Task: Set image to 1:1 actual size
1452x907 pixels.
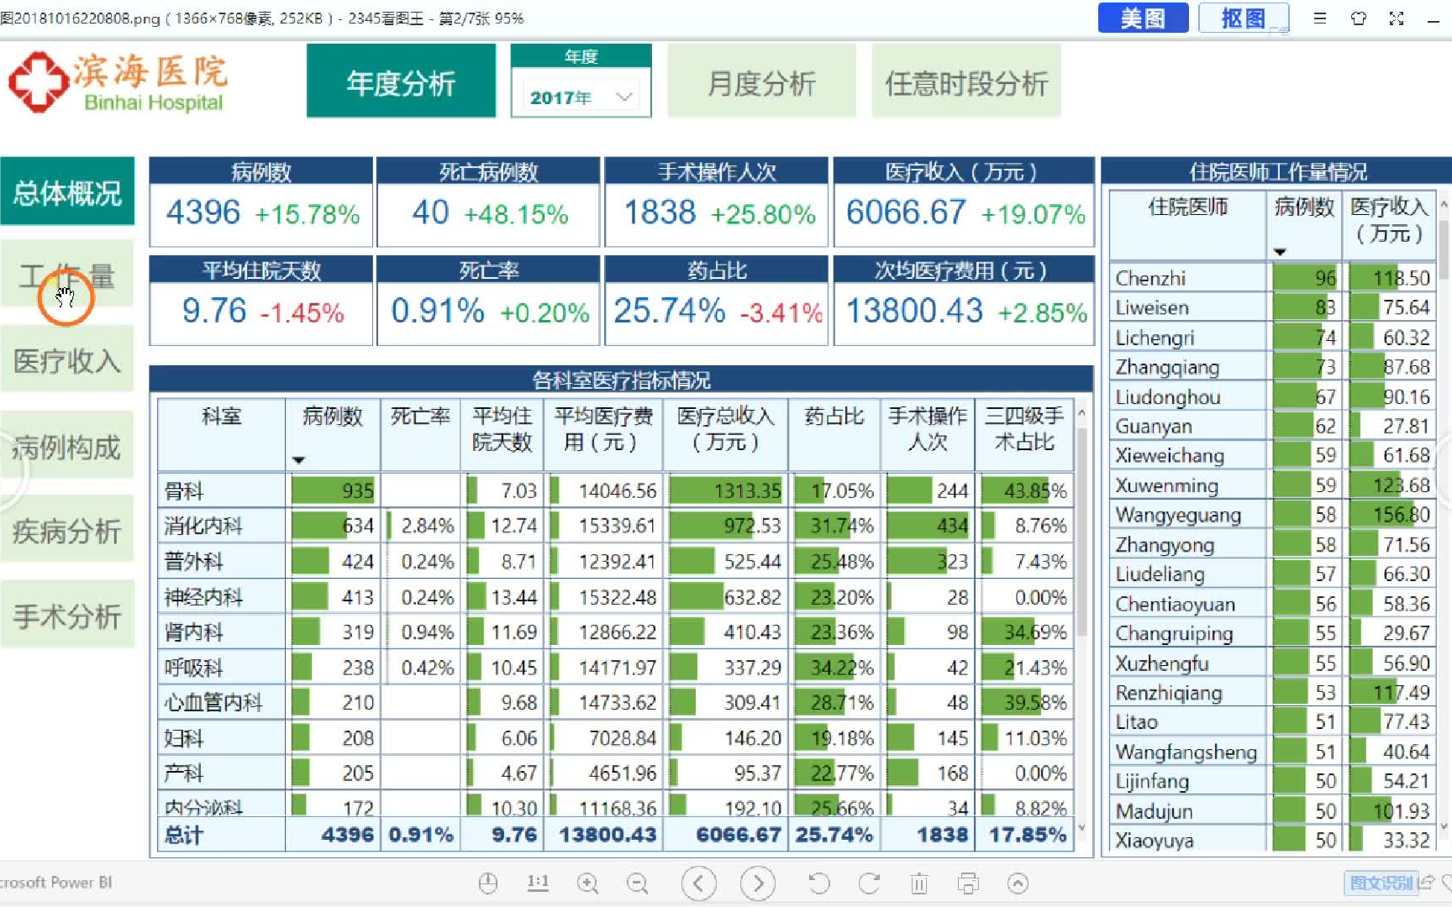Action: pos(538,883)
